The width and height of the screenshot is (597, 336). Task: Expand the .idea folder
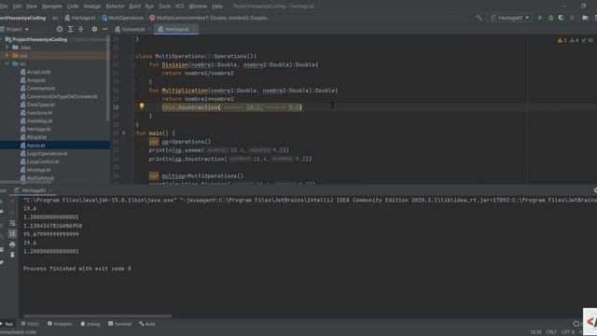point(7,48)
